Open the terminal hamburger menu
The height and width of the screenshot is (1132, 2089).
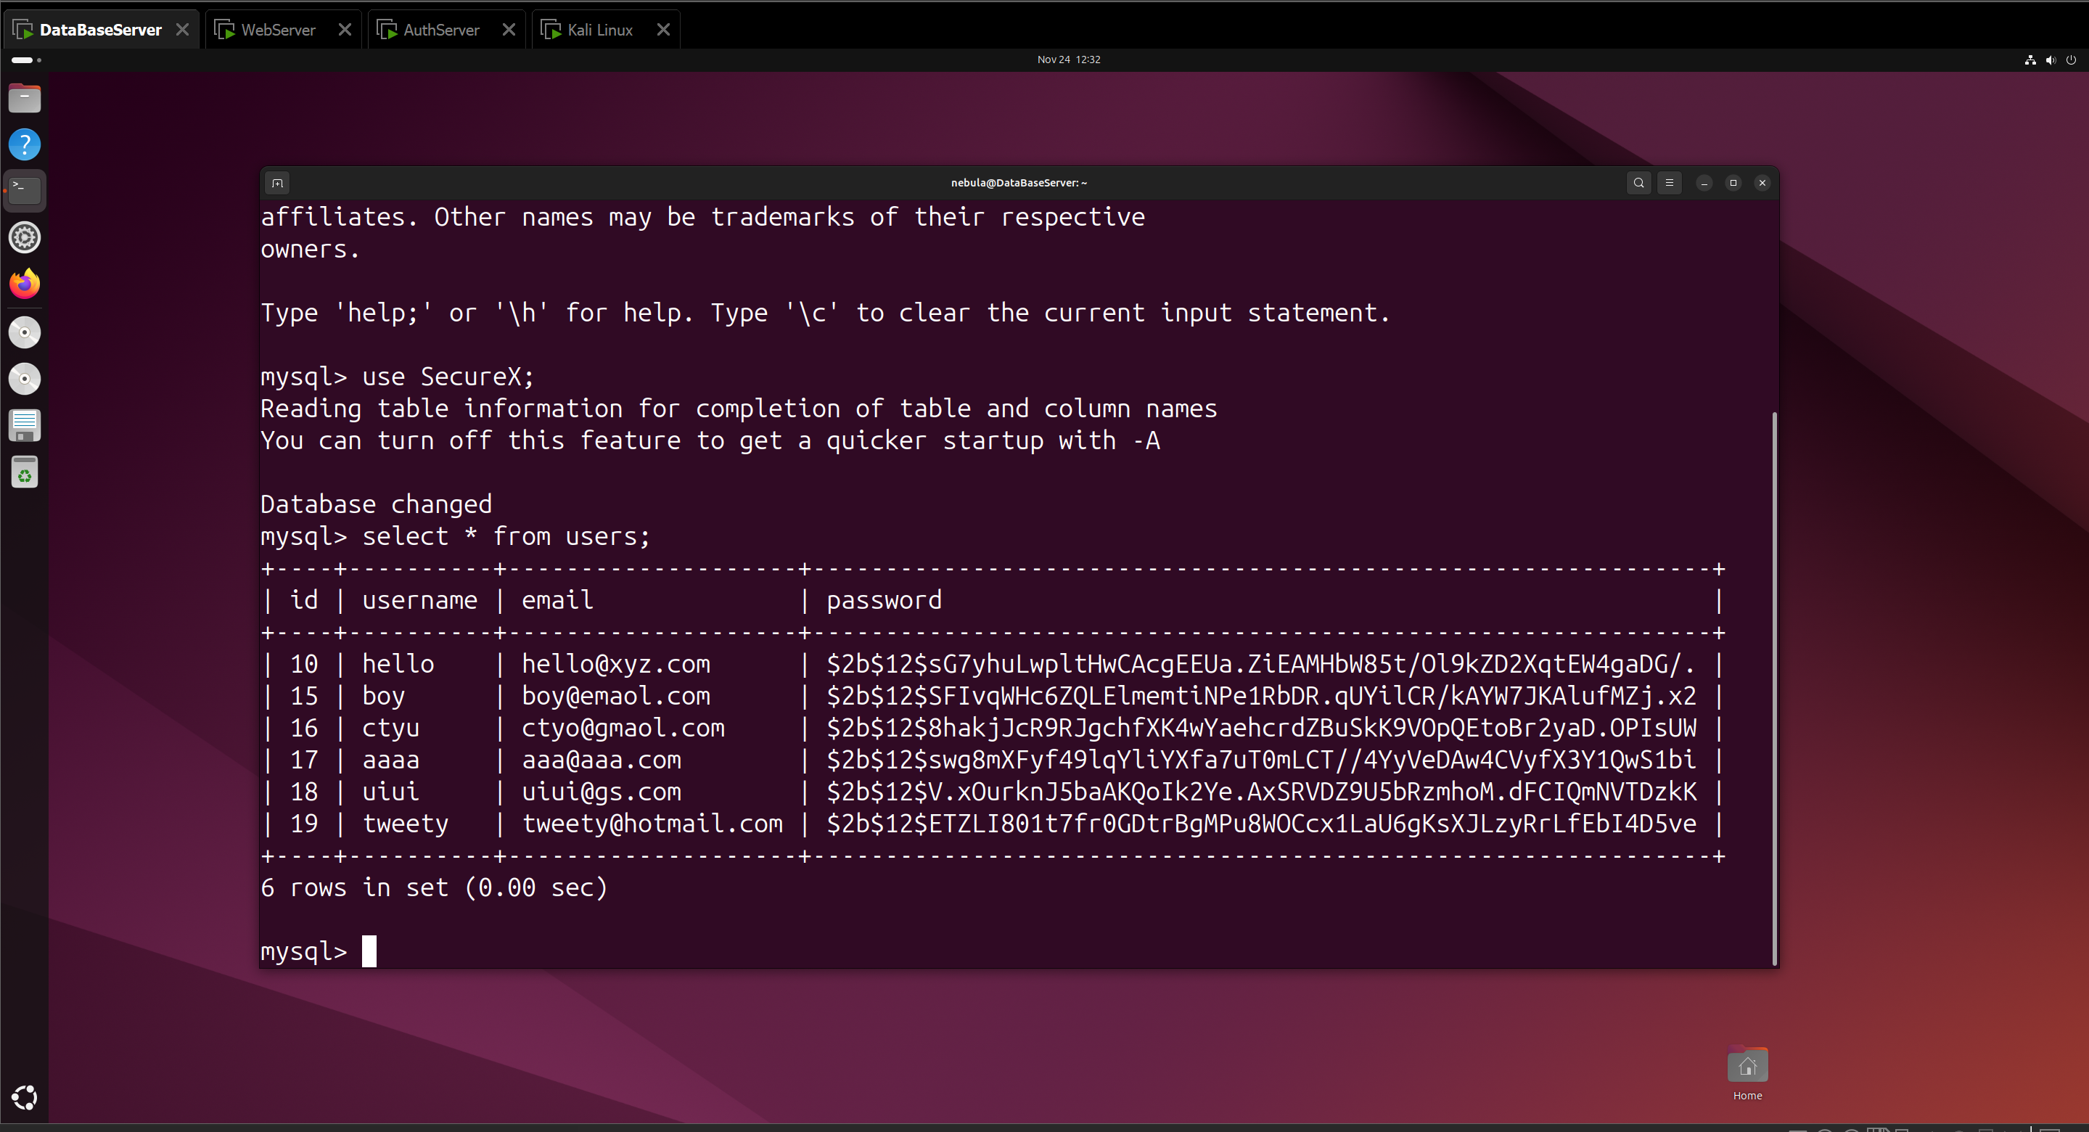click(x=1669, y=182)
